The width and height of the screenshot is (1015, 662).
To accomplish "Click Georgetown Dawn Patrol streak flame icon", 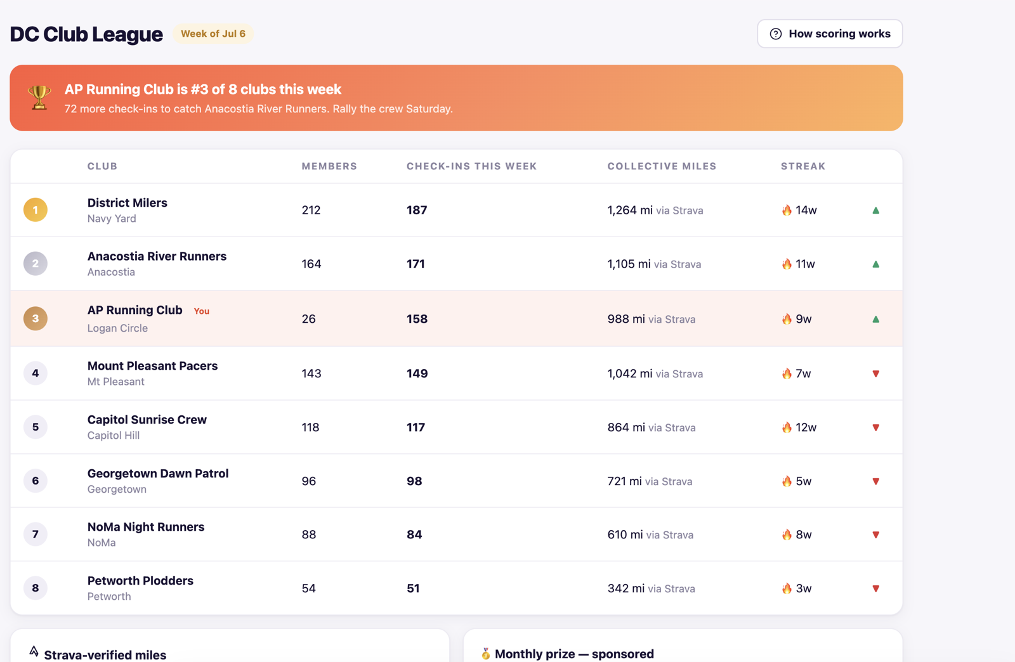I will point(787,481).
